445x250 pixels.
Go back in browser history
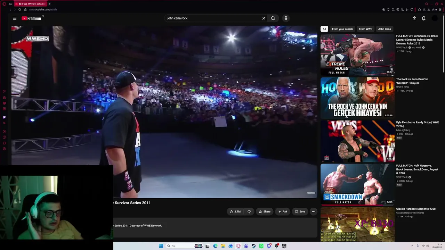tap(10, 10)
